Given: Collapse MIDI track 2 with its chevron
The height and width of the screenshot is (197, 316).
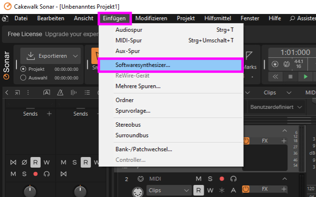Looking at the screenshot, I should point(285,179).
